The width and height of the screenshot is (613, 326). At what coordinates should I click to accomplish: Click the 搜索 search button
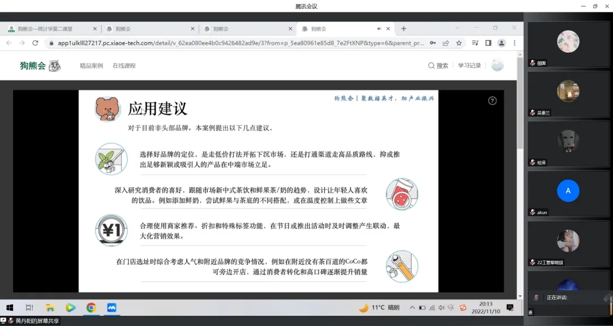point(438,66)
